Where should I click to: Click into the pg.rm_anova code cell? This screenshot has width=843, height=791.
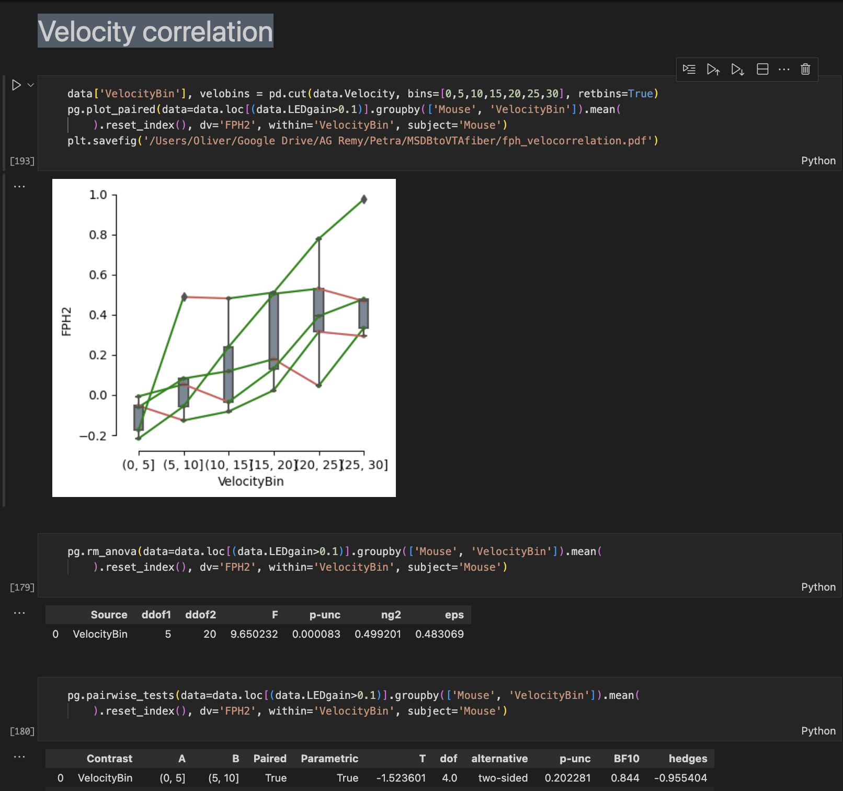click(439, 565)
